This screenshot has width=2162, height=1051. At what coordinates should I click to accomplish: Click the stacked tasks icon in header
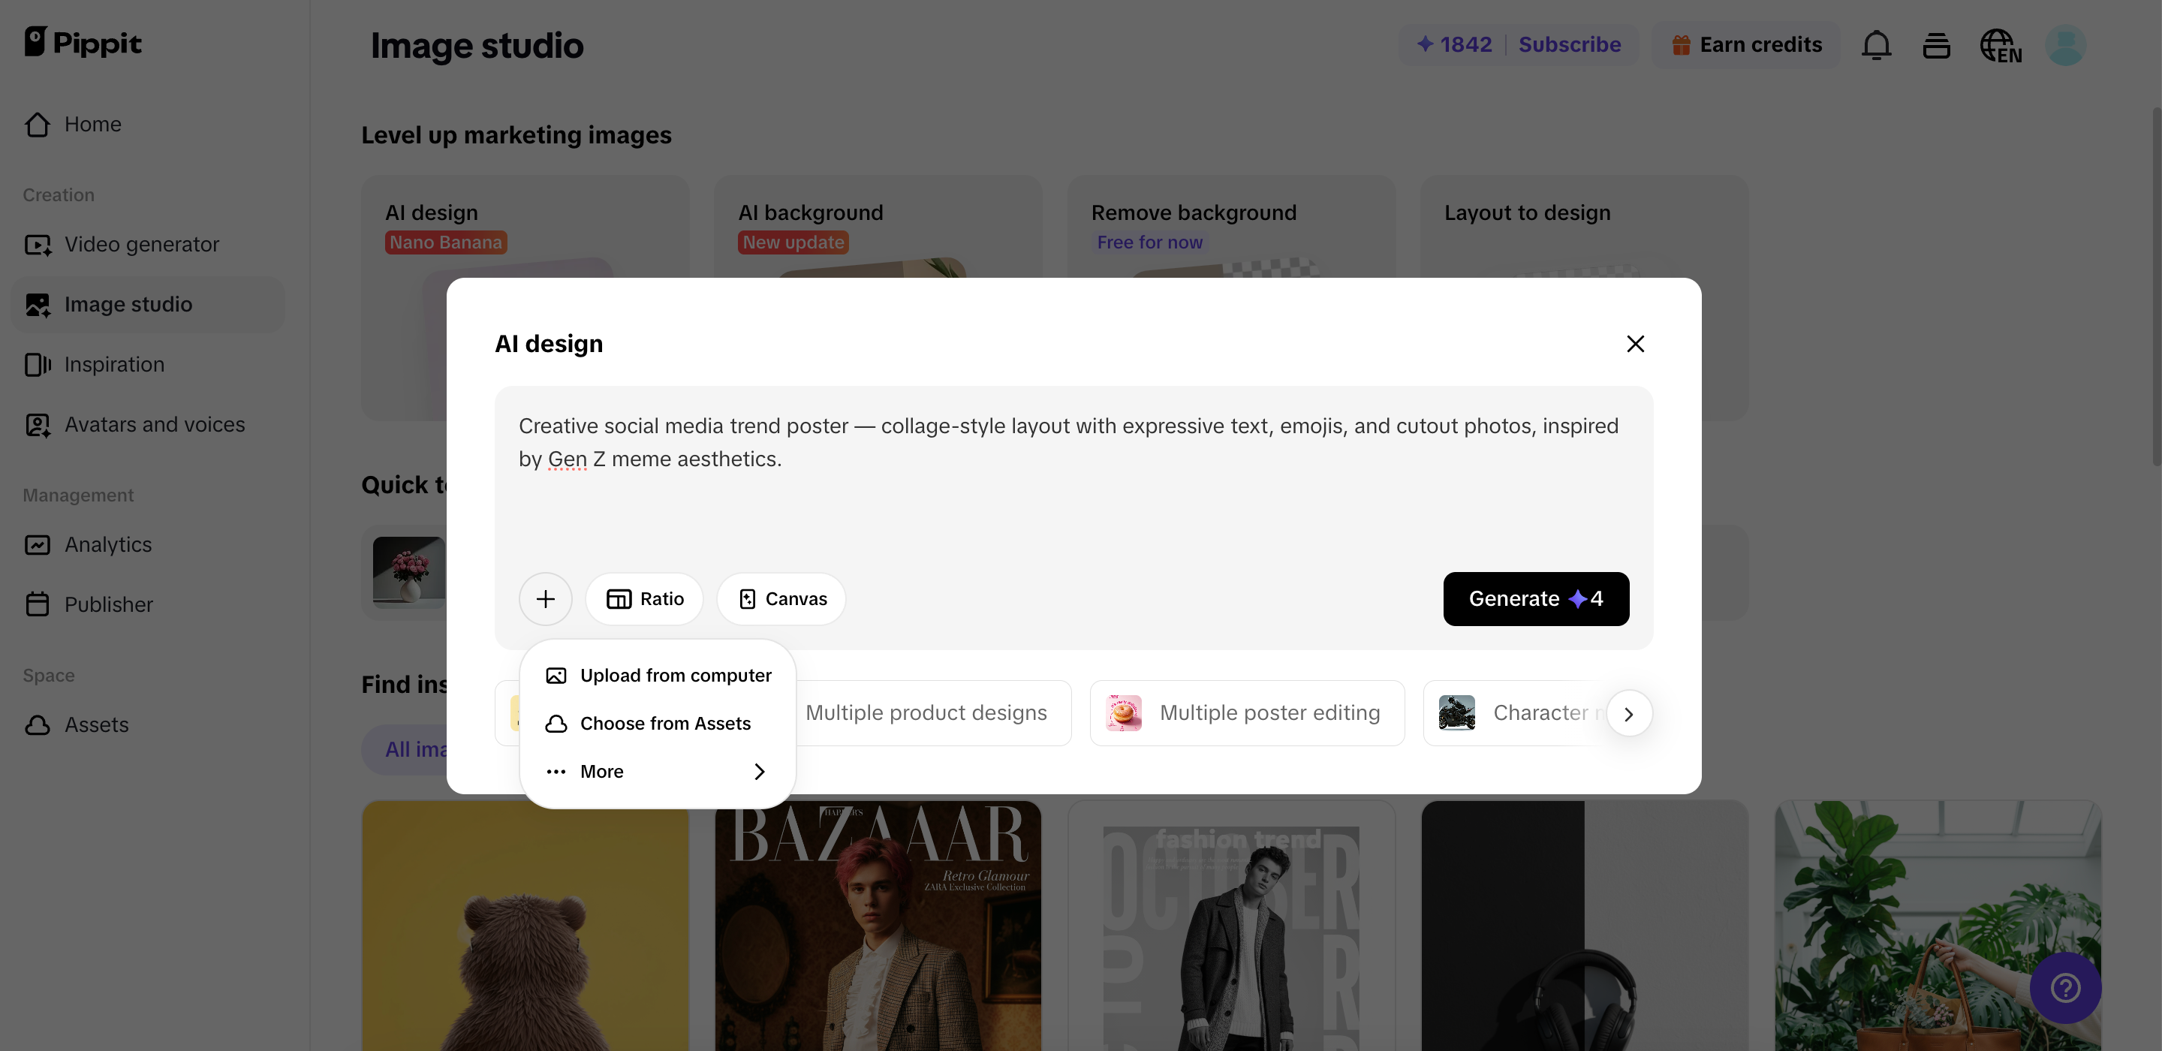(1936, 45)
